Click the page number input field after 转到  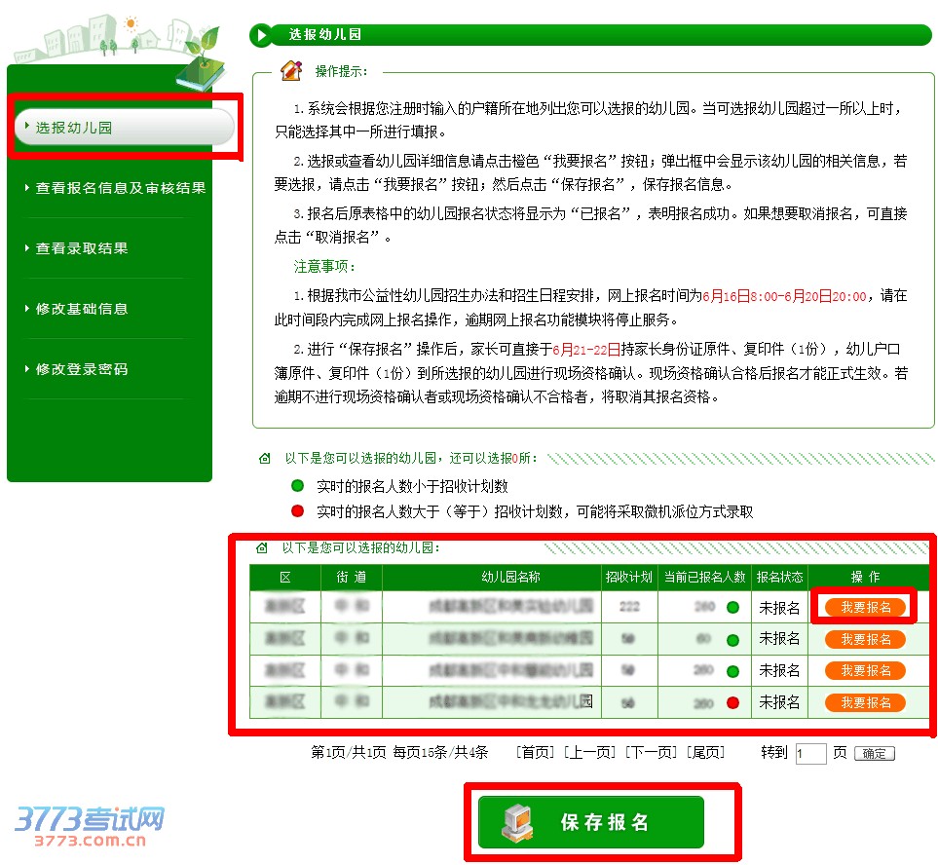(810, 754)
